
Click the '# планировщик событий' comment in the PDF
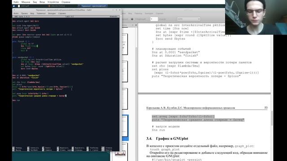tap(171, 49)
